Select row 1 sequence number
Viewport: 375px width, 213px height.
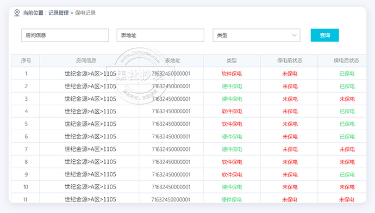tap(26, 74)
